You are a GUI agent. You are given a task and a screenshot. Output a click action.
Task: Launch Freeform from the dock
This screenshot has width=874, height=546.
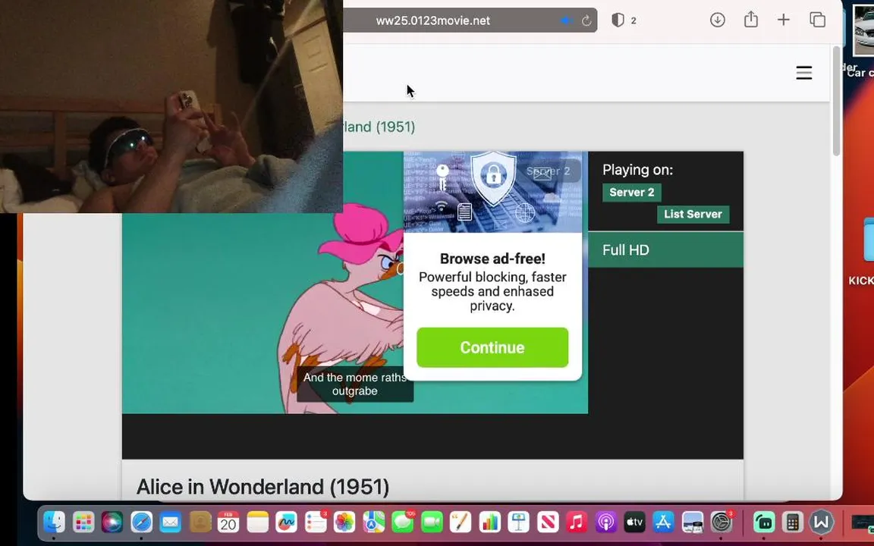(287, 522)
